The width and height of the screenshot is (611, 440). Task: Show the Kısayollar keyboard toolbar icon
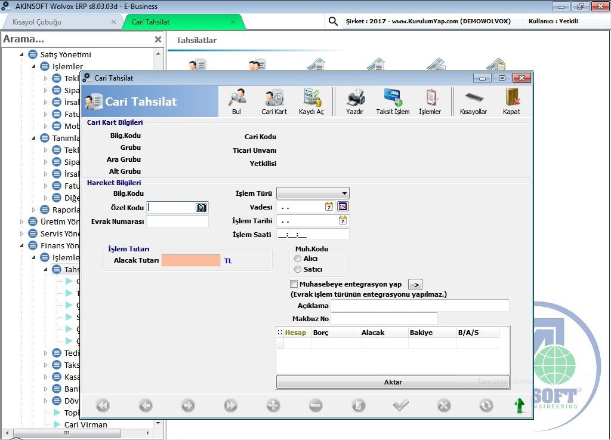click(x=473, y=101)
